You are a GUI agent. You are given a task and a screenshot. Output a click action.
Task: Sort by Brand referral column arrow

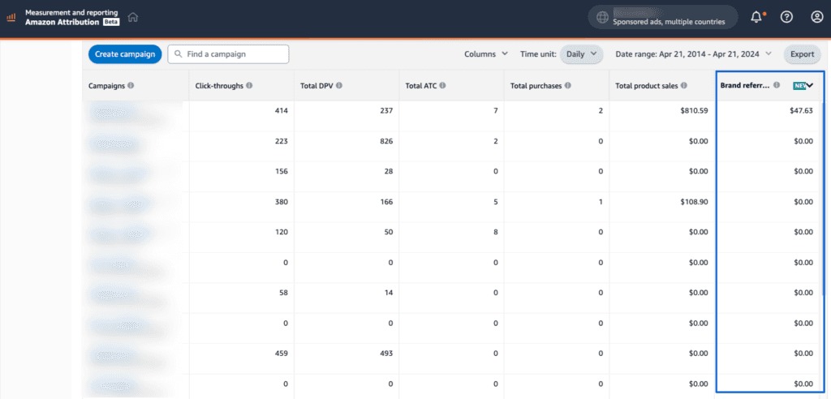809,85
